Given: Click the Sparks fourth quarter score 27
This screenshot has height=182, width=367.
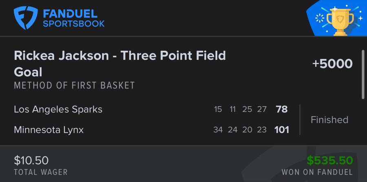Looking at the screenshot, I should tap(262, 109).
